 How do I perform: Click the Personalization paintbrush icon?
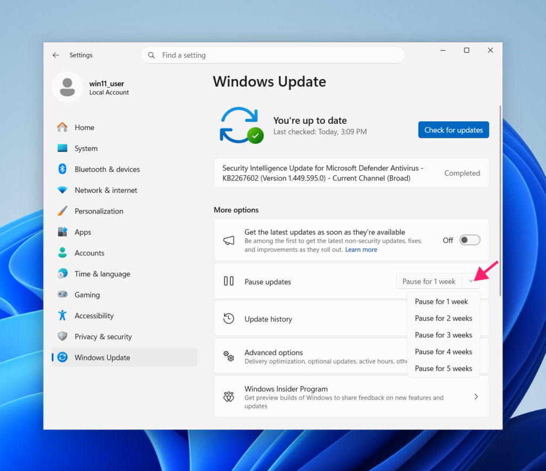(x=62, y=211)
